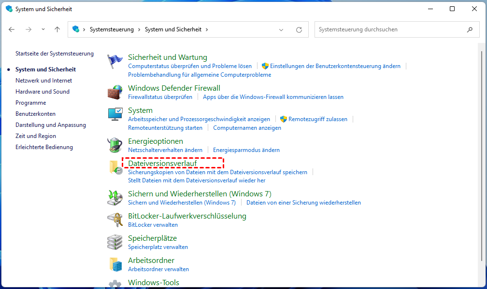
Task: Click Arbeitsspeicher und Prozessorgeschwindigkeit anzeigen
Action: click(x=199, y=119)
